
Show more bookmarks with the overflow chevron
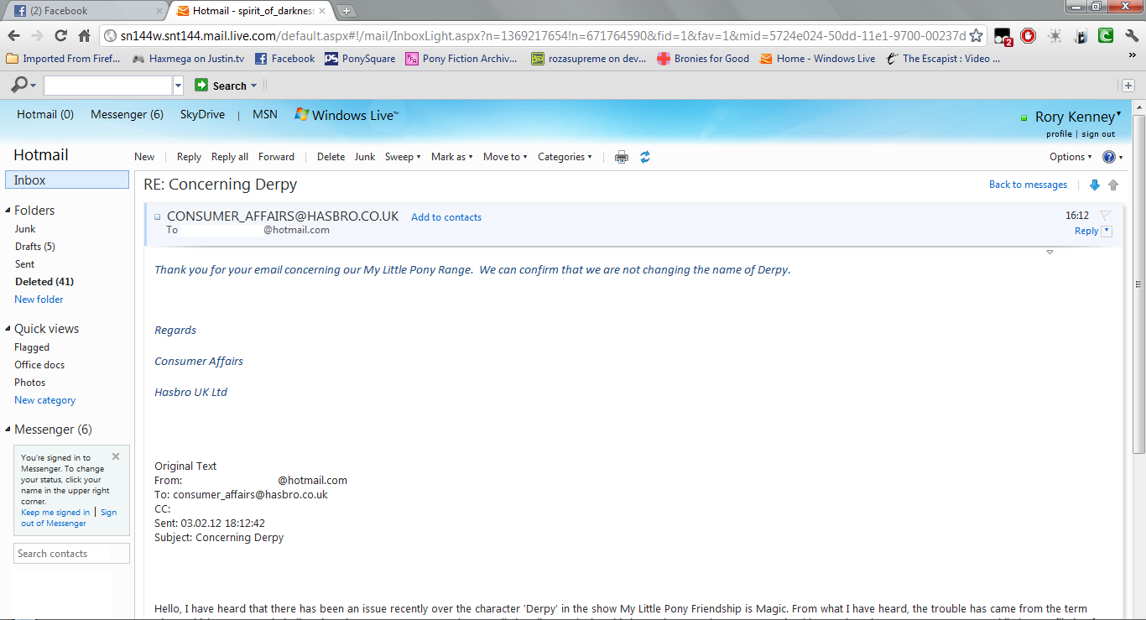coord(1132,56)
